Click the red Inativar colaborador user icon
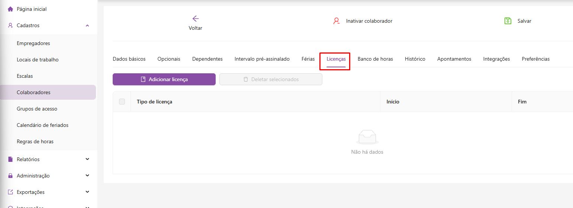The height and width of the screenshot is (208, 573). (x=337, y=21)
